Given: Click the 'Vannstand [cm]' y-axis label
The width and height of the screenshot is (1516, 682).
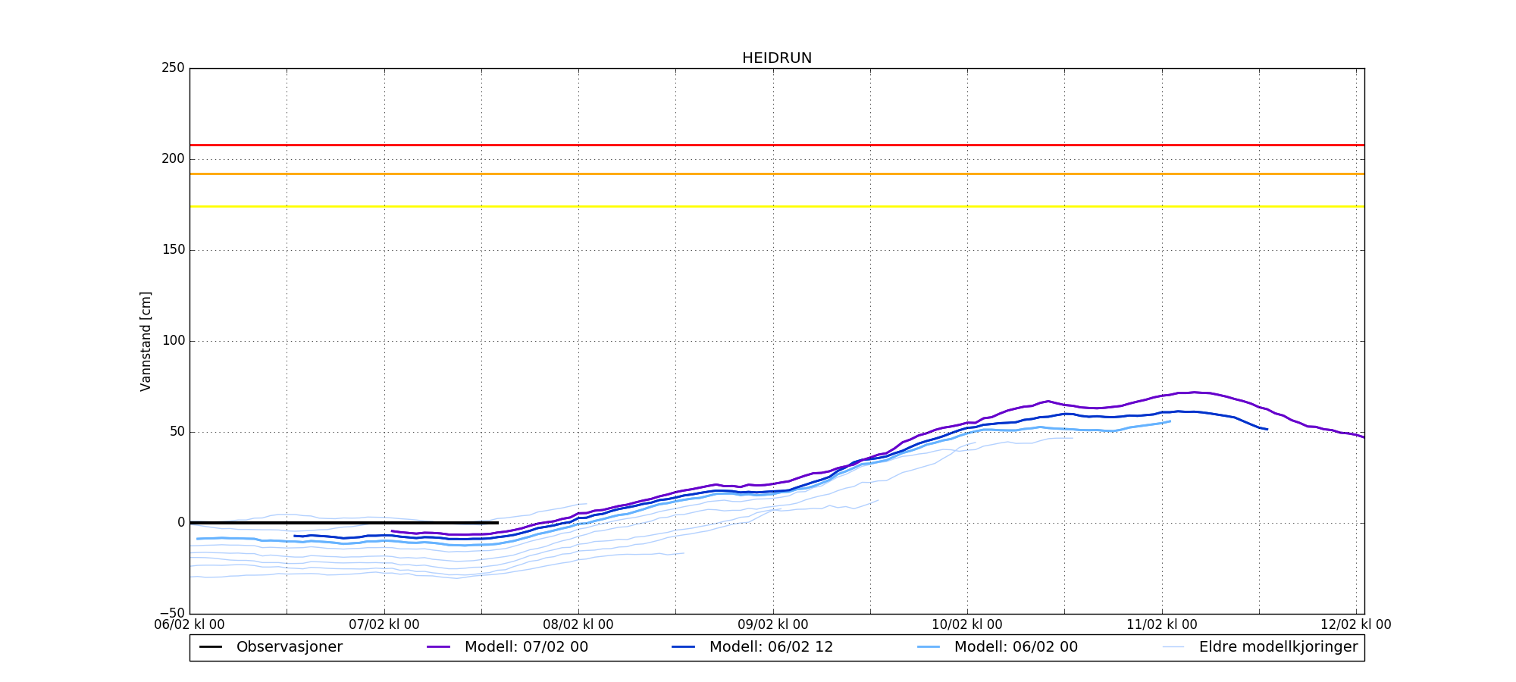Looking at the screenshot, I should coord(146,341).
